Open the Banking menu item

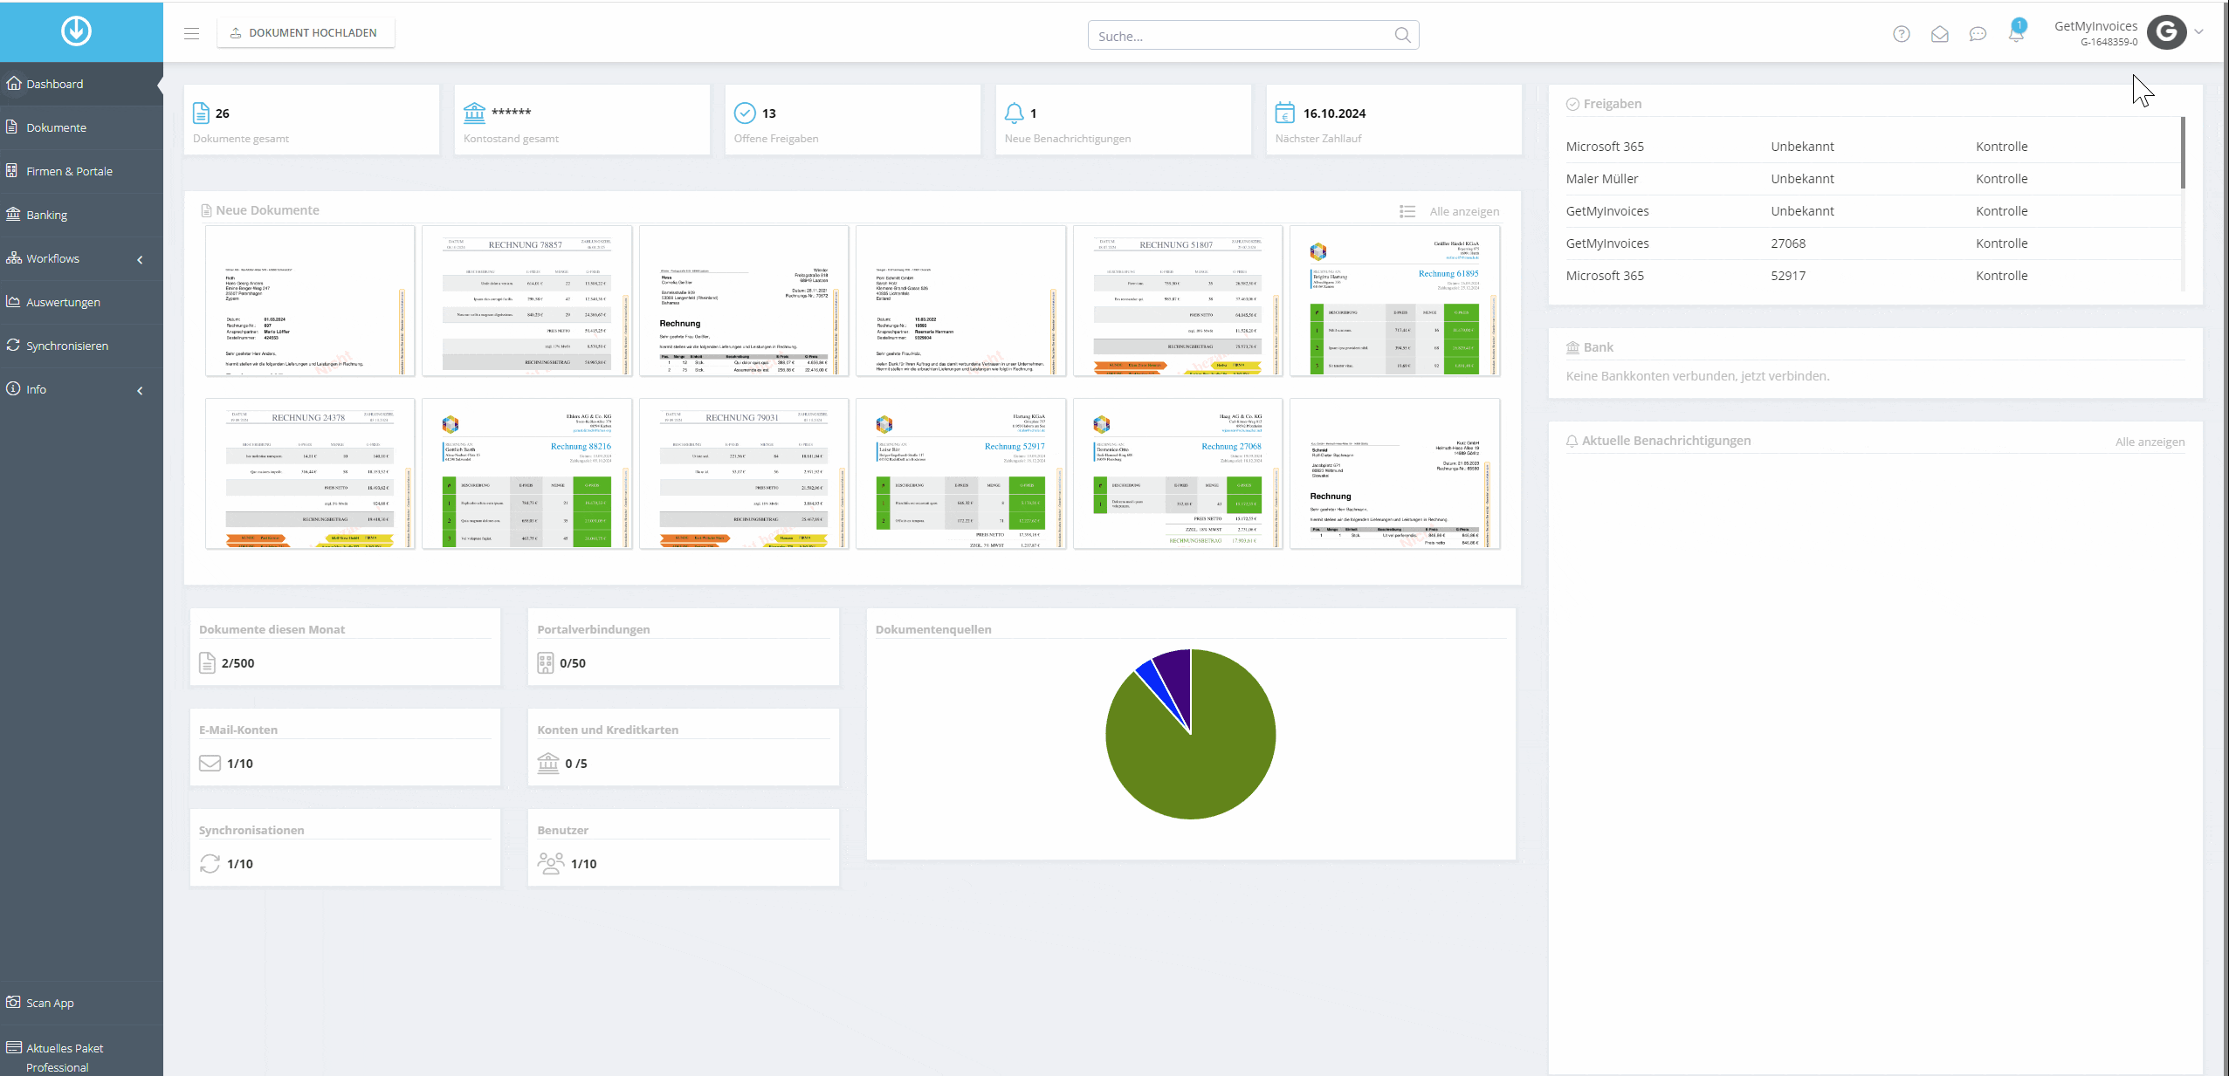click(x=81, y=215)
